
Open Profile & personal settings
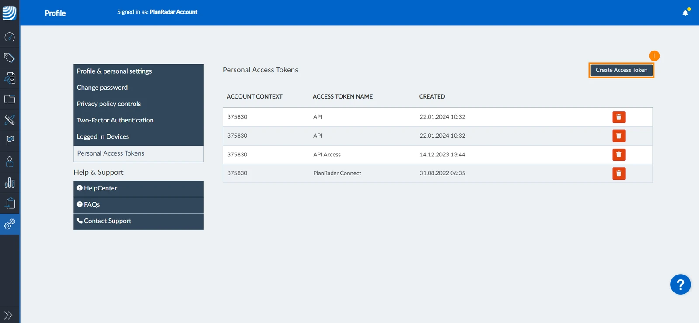[x=138, y=71]
